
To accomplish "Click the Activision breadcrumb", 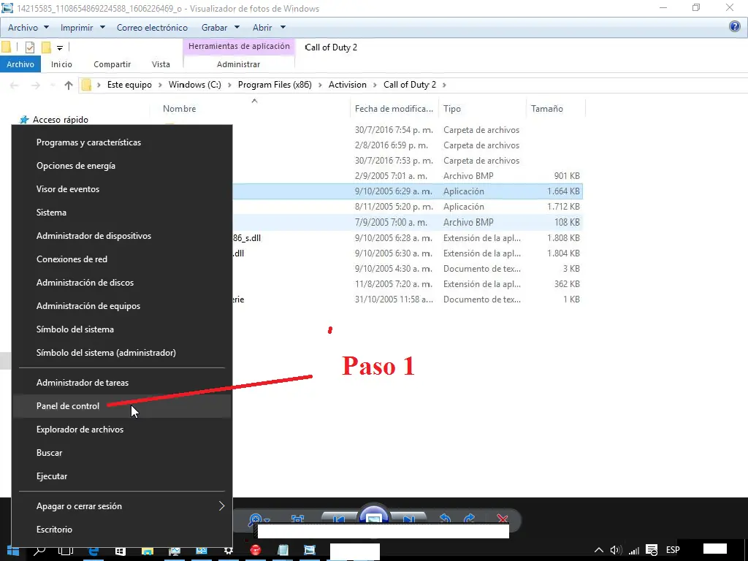I will pyautogui.click(x=347, y=85).
